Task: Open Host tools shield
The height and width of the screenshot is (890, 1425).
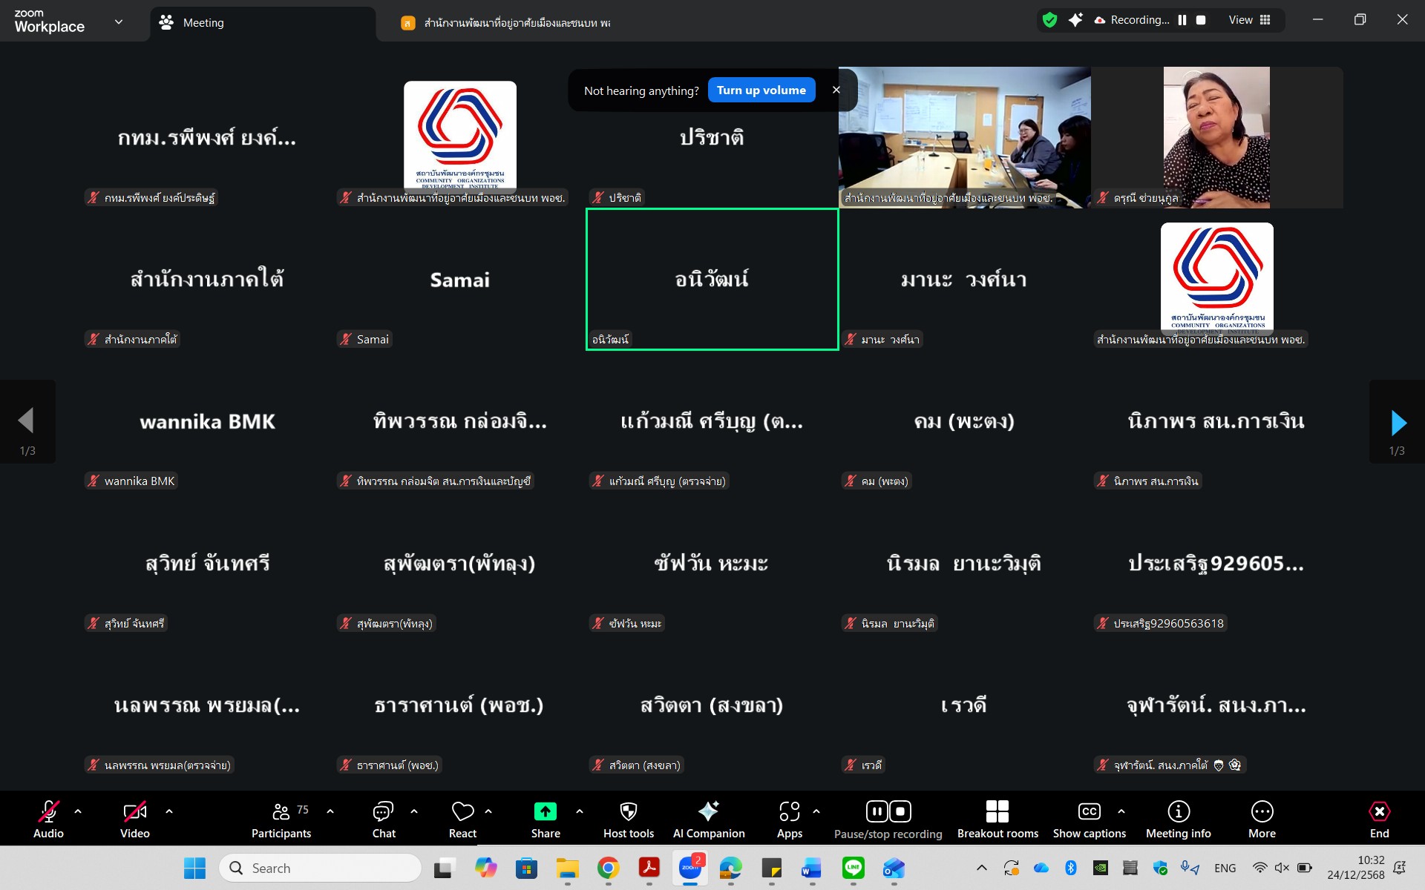Action: coord(628,812)
